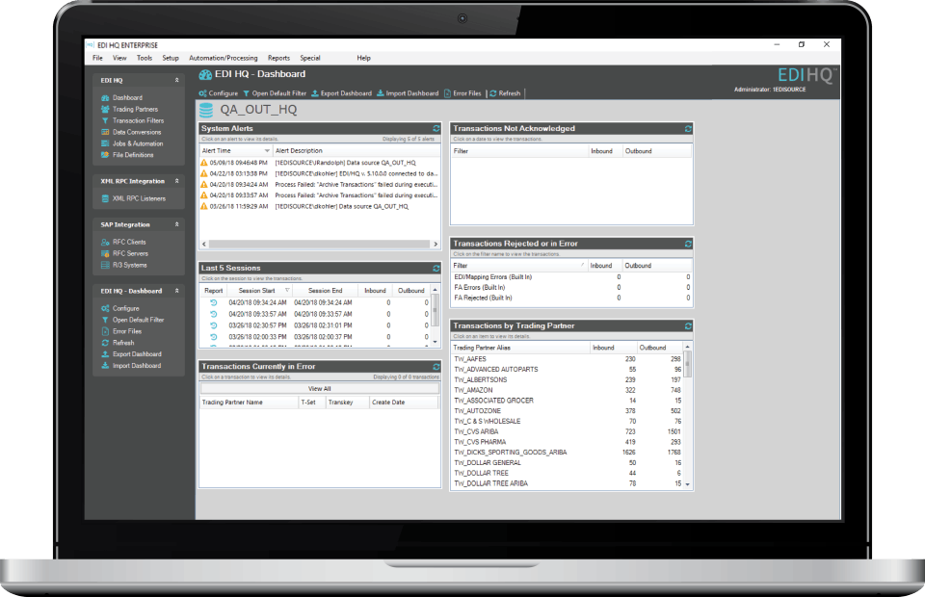
Task: Click Error Files in the sidebar
Action: [121, 332]
